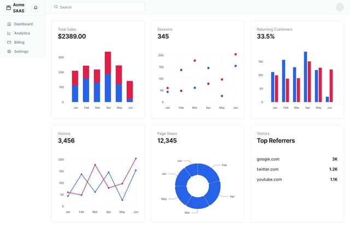Select the google.com referrer row
Screen dimensions: 350x229
[297, 159]
